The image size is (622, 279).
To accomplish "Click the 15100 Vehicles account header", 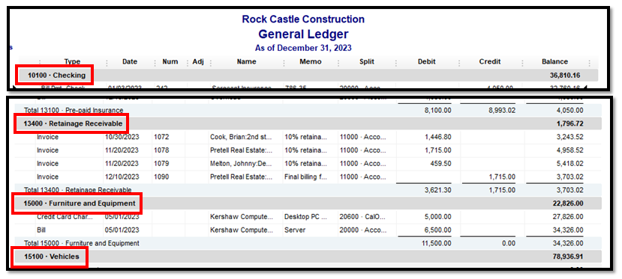I will pos(308,257).
